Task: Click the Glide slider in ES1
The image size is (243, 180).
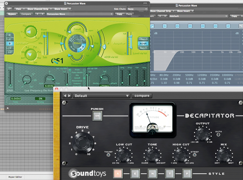Action: tap(10, 78)
